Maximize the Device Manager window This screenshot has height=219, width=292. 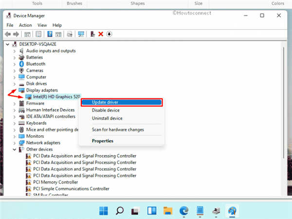click(x=262, y=16)
